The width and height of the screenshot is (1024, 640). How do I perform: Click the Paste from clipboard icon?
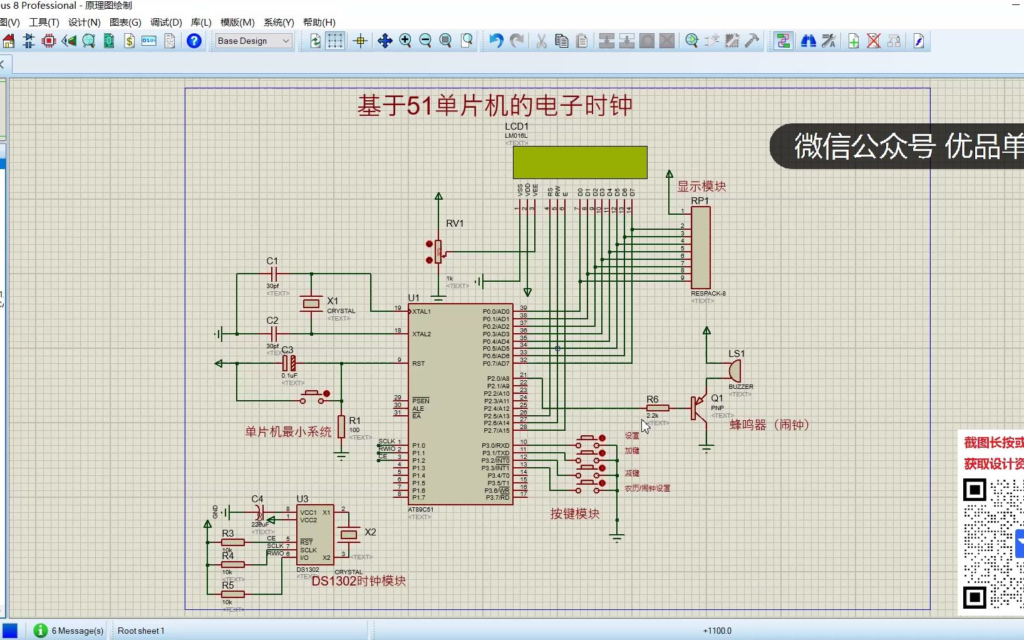[x=582, y=41]
